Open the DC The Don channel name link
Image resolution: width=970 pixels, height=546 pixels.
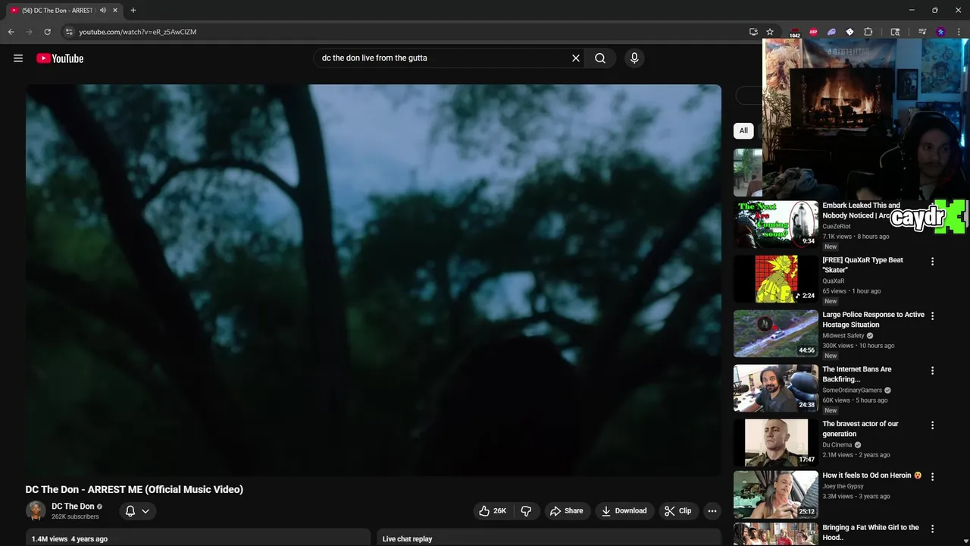click(73, 507)
